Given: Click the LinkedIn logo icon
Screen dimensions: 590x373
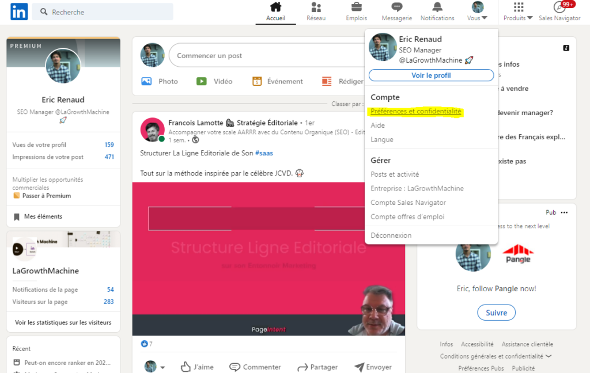Looking at the screenshot, I should coord(18,12).
